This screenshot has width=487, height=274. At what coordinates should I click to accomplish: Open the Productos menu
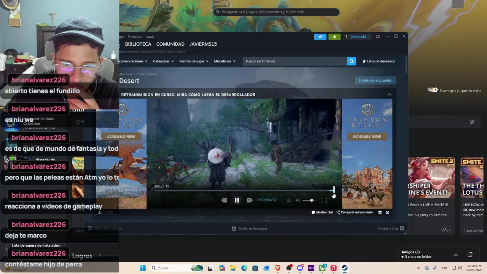(x=135, y=37)
